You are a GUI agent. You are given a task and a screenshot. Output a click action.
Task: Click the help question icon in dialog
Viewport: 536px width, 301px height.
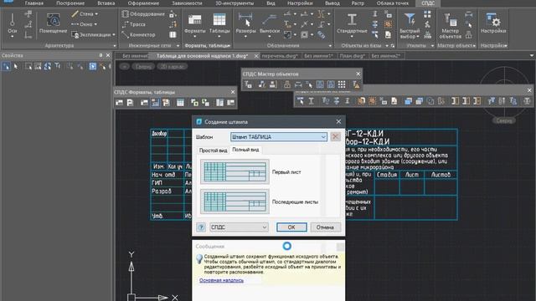201,227
